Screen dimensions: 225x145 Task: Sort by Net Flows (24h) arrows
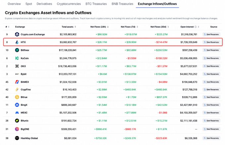tap(108, 27)
